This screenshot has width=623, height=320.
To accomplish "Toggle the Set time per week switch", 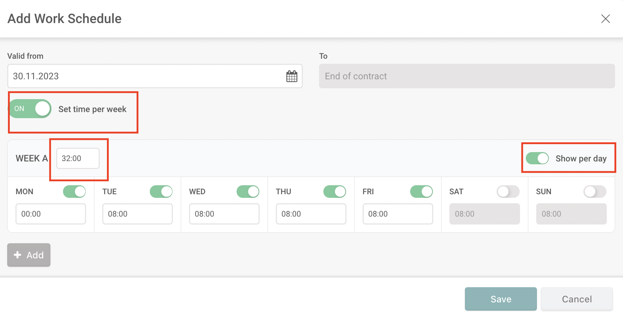I will pos(30,109).
